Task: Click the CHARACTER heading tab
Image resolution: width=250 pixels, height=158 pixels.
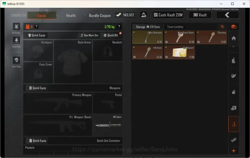Action: pyautogui.click(x=18, y=15)
